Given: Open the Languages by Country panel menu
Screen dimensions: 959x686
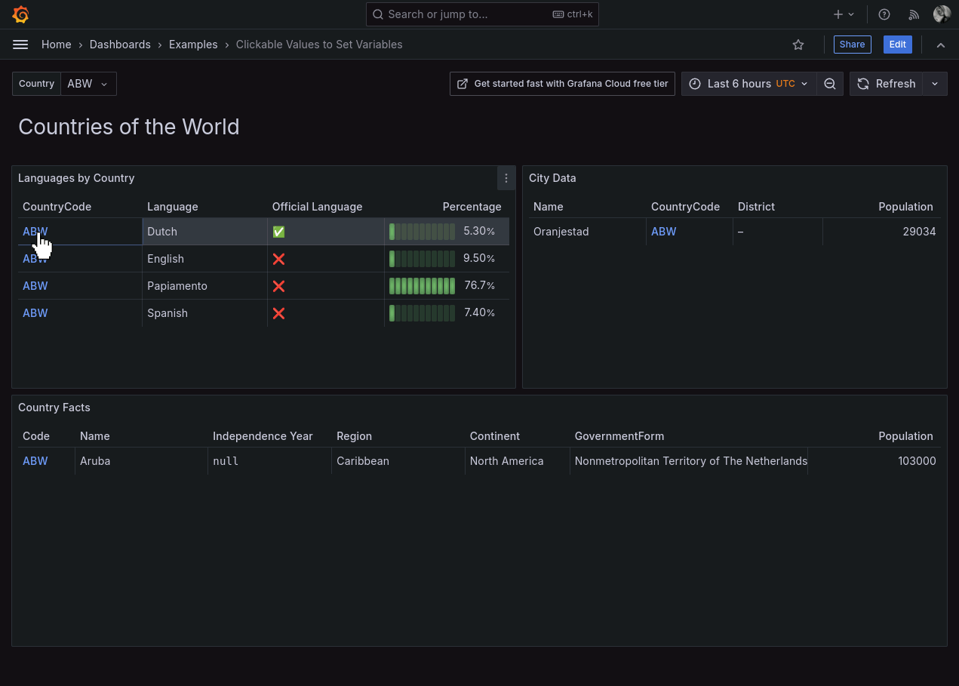Looking at the screenshot, I should [506, 178].
